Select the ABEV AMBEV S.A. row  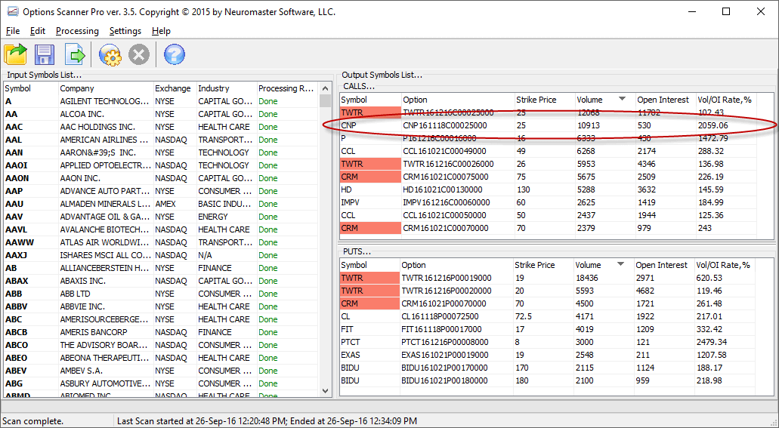(x=162, y=371)
